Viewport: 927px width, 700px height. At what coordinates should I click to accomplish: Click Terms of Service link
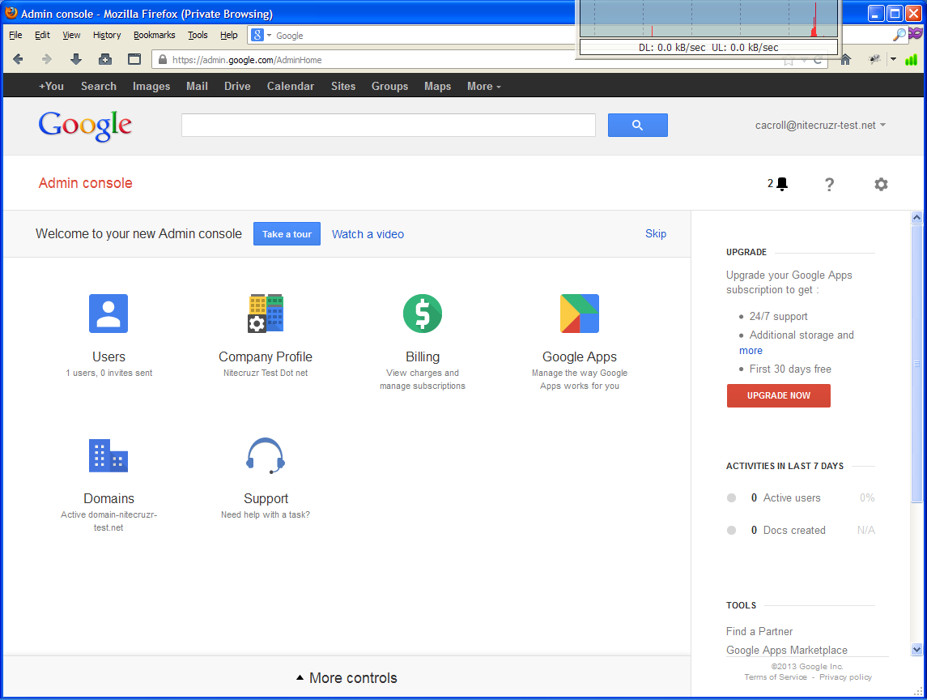775,677
